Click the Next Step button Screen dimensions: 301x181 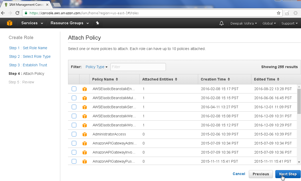(288, 174)
